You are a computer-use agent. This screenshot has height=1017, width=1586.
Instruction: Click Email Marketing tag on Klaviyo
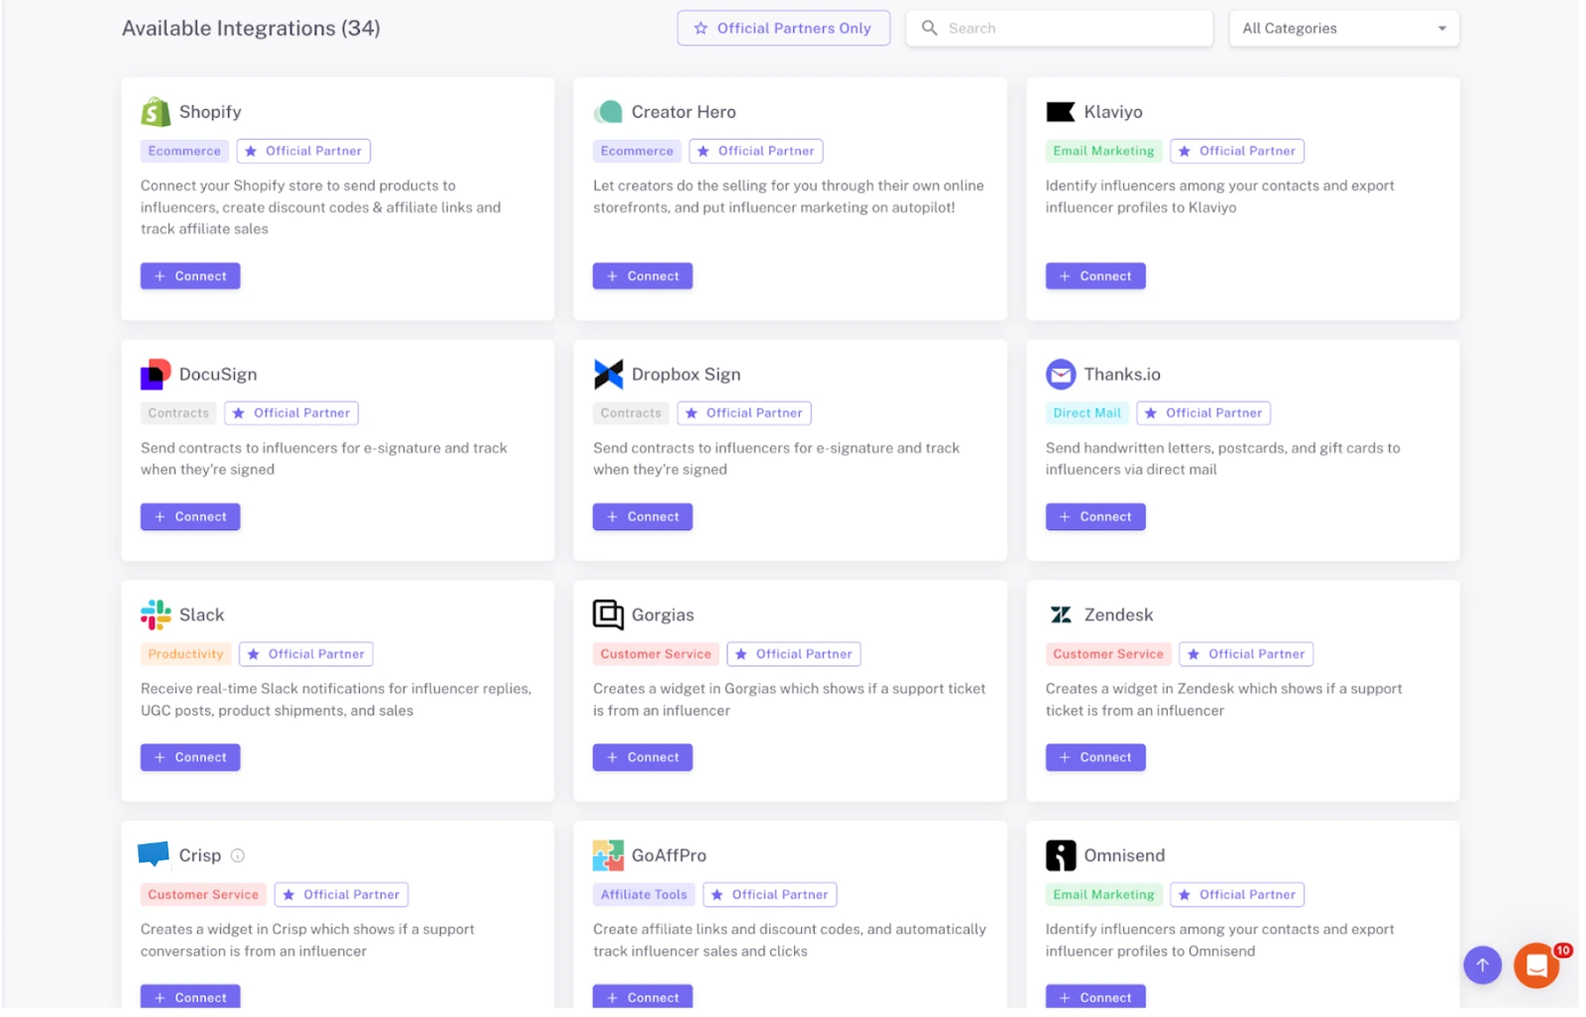coord(1103,152)
